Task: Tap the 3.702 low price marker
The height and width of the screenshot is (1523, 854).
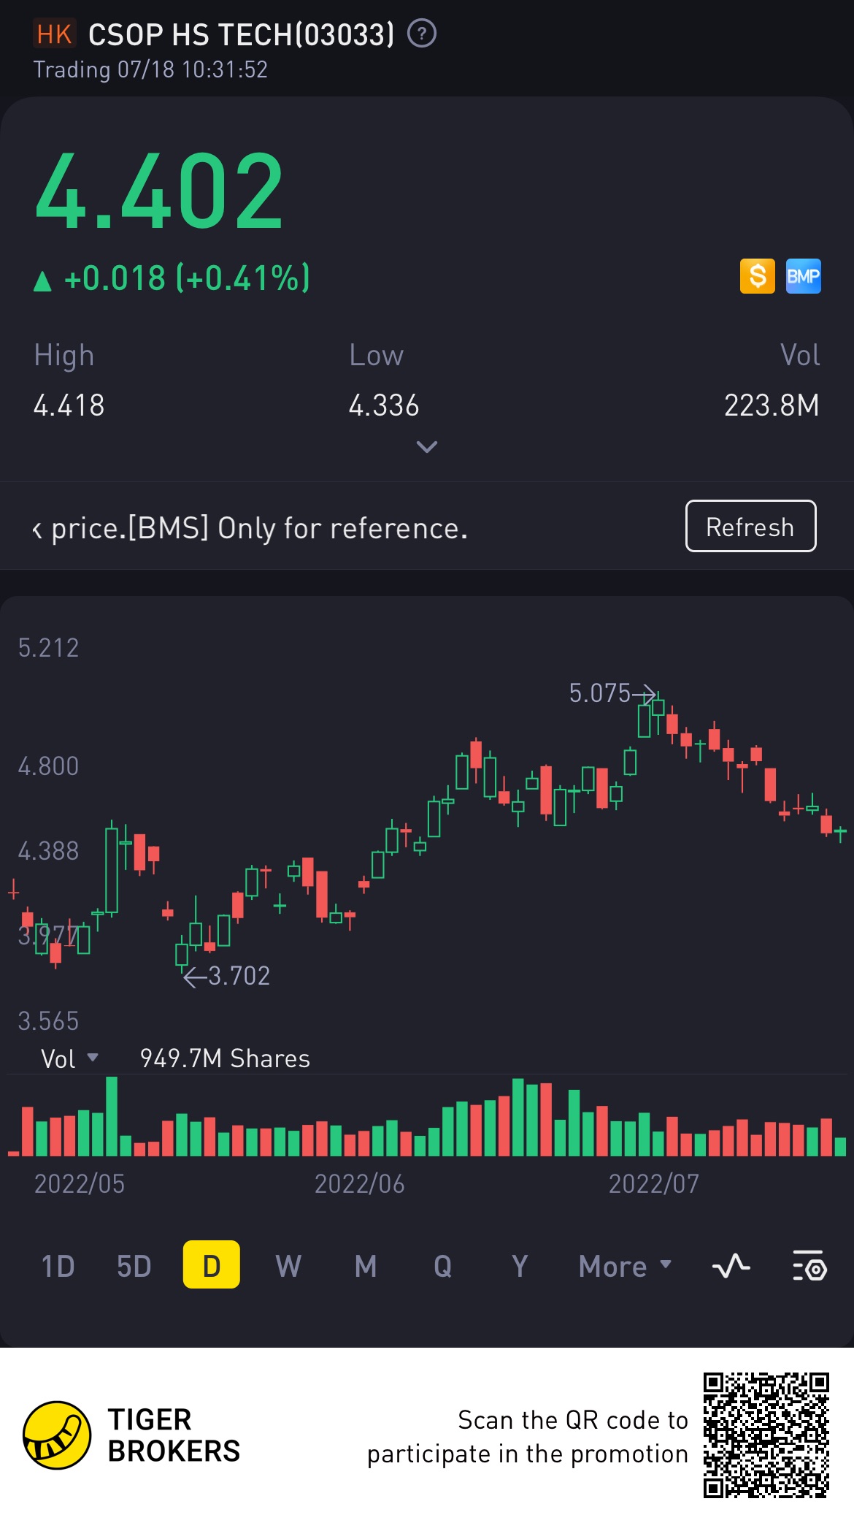Action: (x=239, y=976)
